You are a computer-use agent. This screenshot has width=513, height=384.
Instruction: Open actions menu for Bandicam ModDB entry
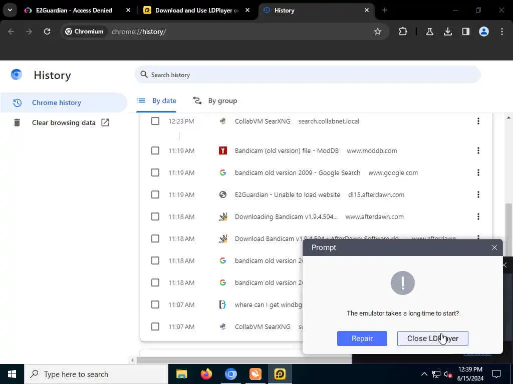coord(478,150)
